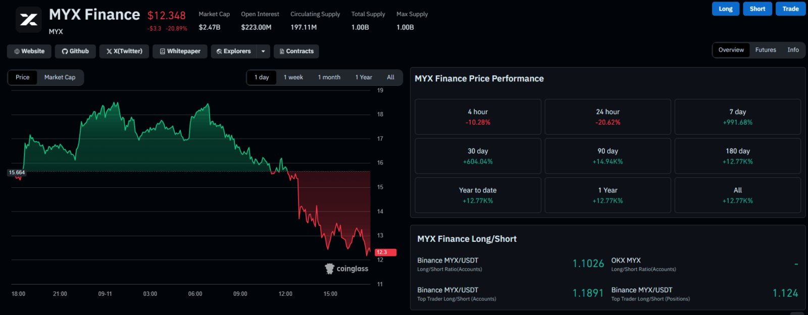
Task: Select the 1 week chart range
Action: pyautogui.click(x=293, y=77)
